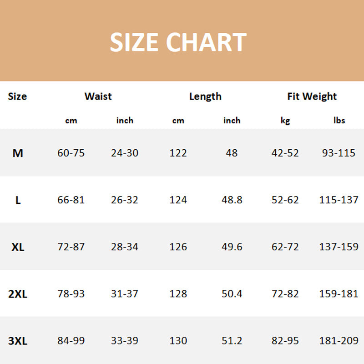The width and height of the screenshot is (364, 364).
Task: Click the Length column header
Action: pyautogui.click(x=205, y=96)
